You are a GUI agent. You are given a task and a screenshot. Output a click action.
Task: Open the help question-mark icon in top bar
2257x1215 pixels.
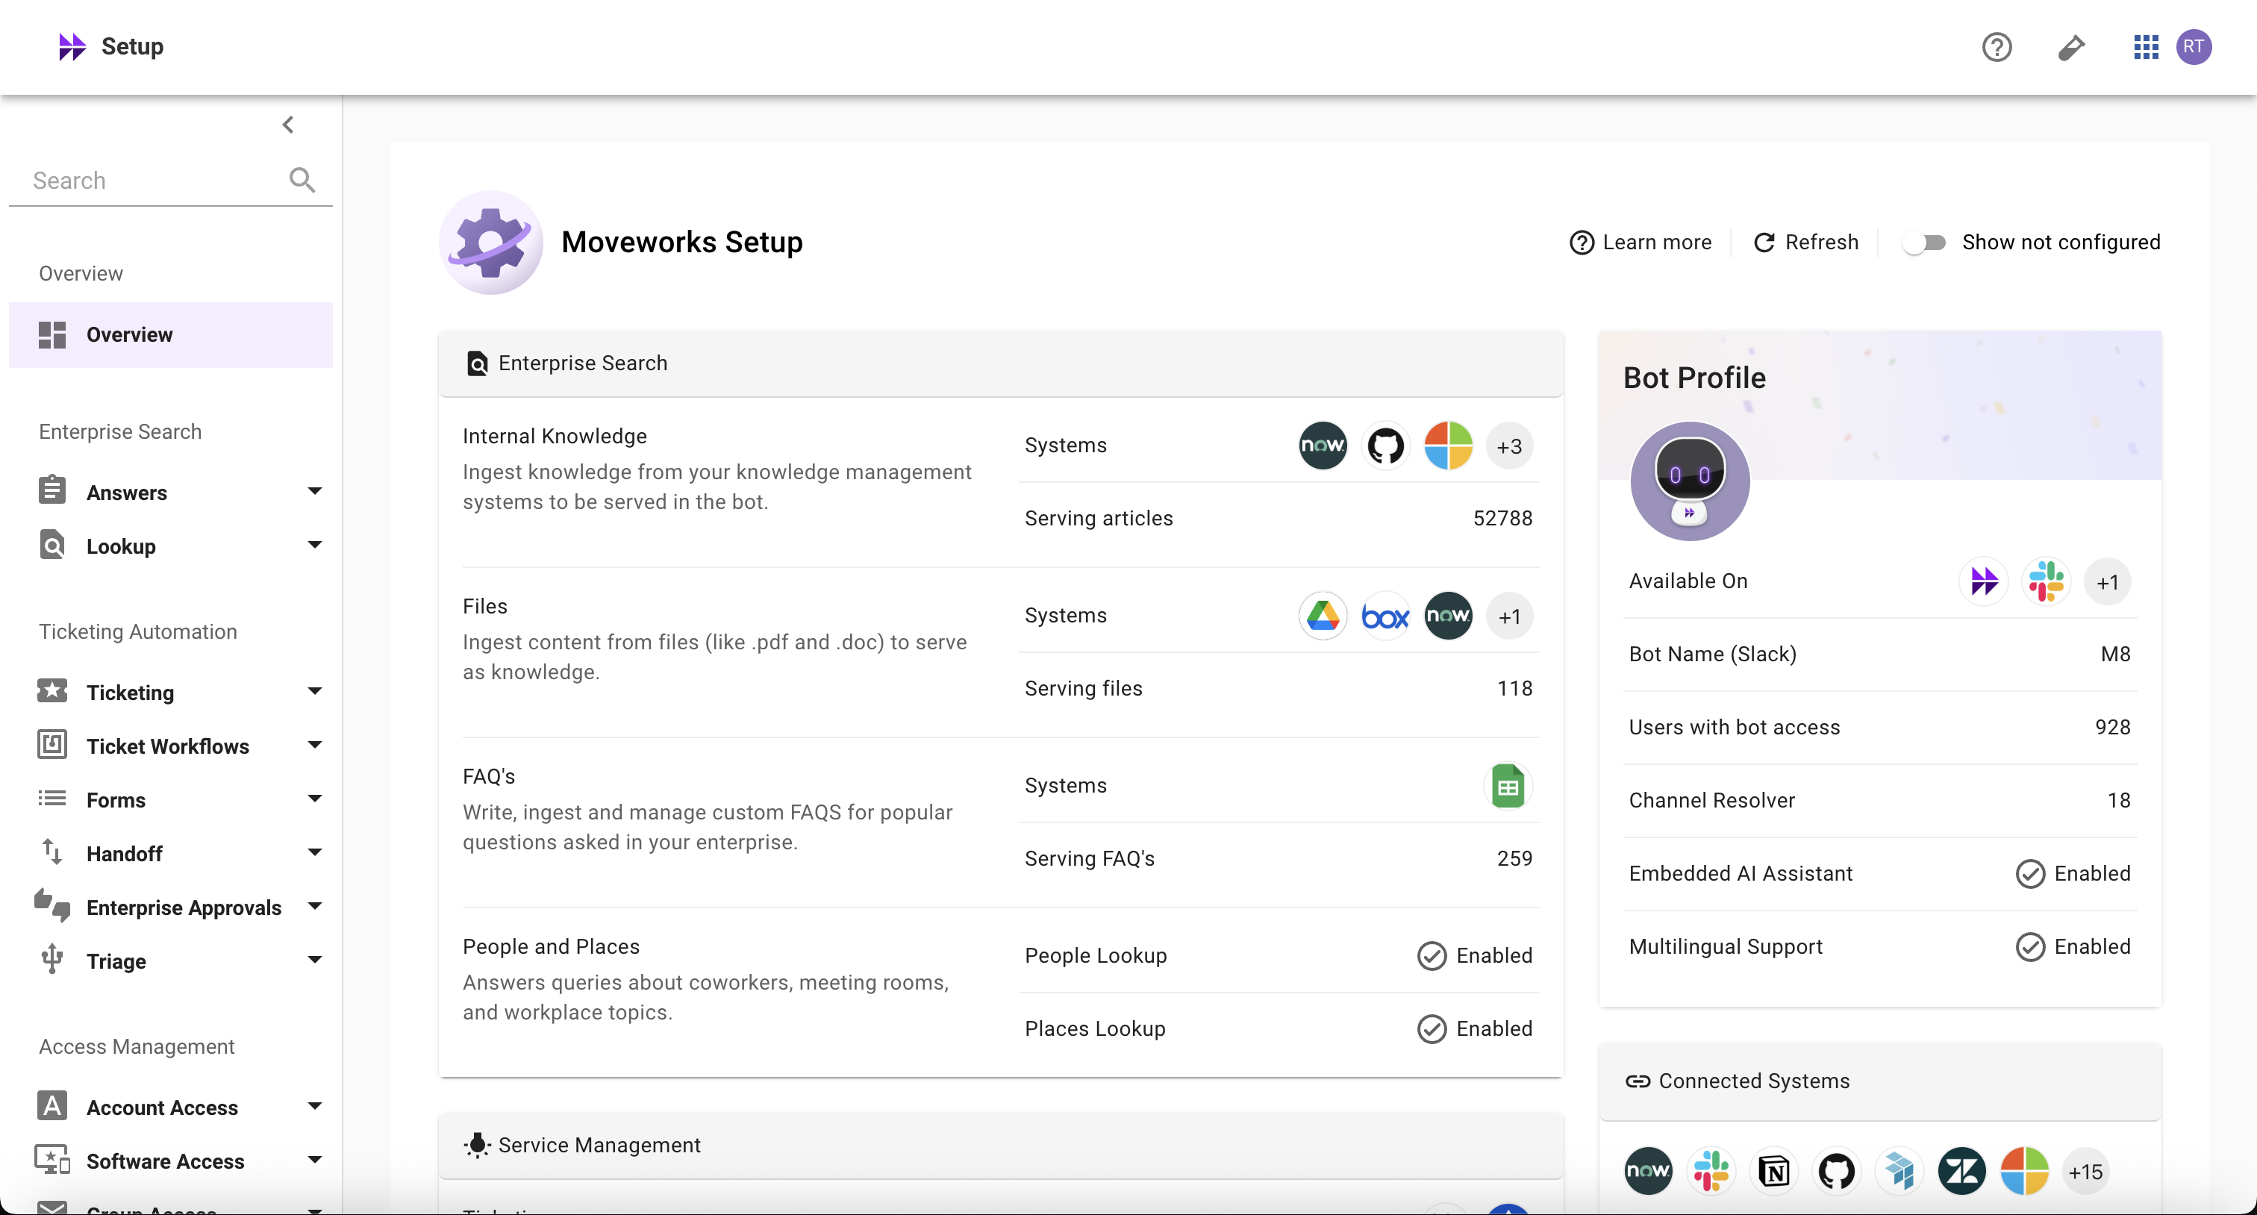point(1997,46)
